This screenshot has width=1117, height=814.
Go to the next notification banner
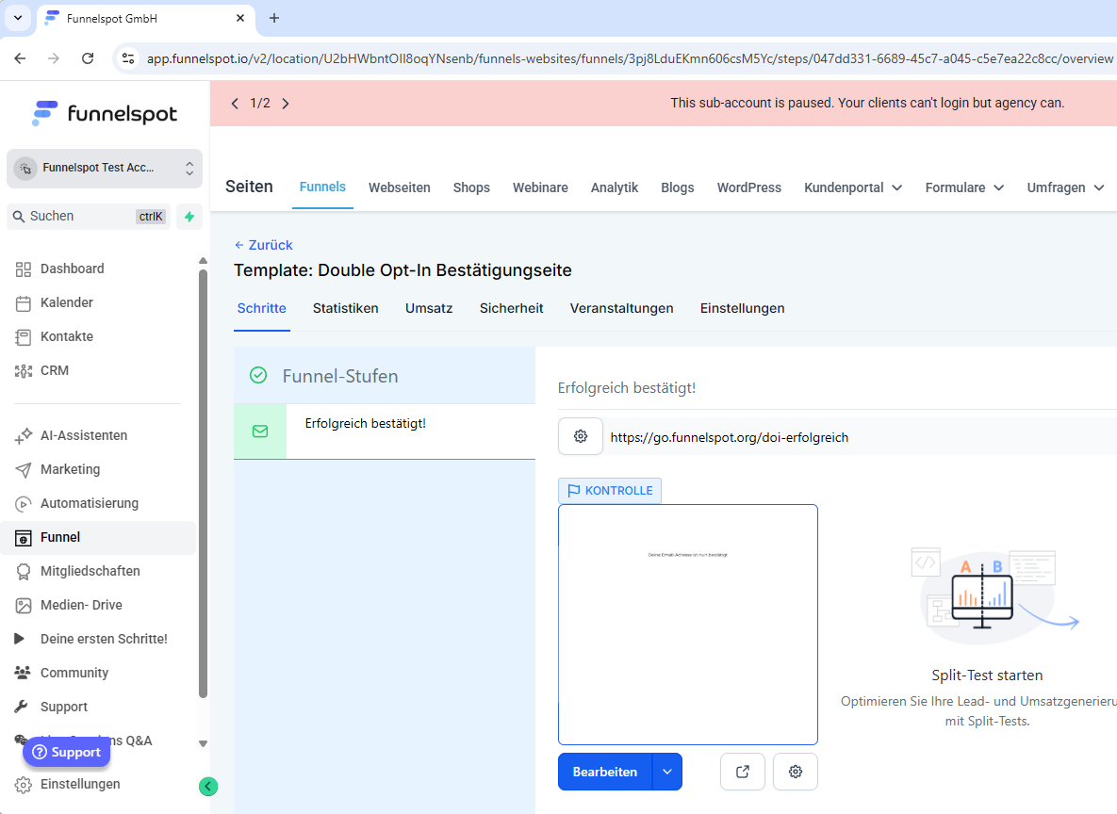286,104
